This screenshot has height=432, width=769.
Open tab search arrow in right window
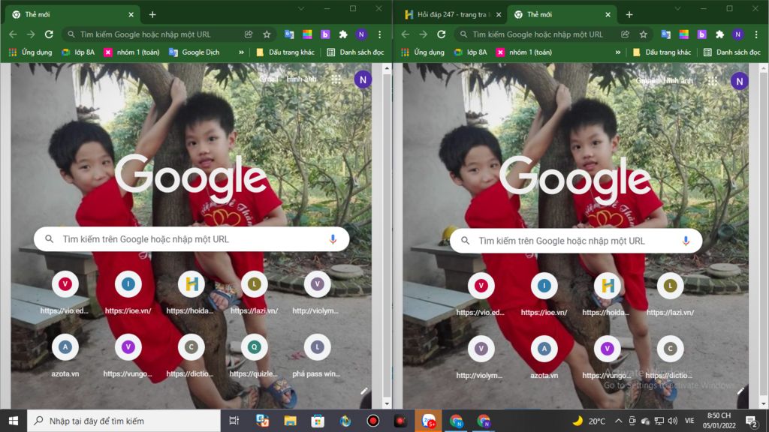[678, 8]
